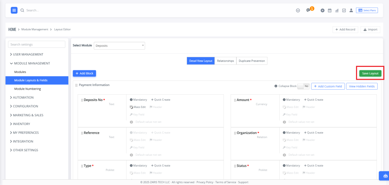Open the user profile icon
Image resolution: width=389 pixels, height=185 pixels.
pos(351,10)
